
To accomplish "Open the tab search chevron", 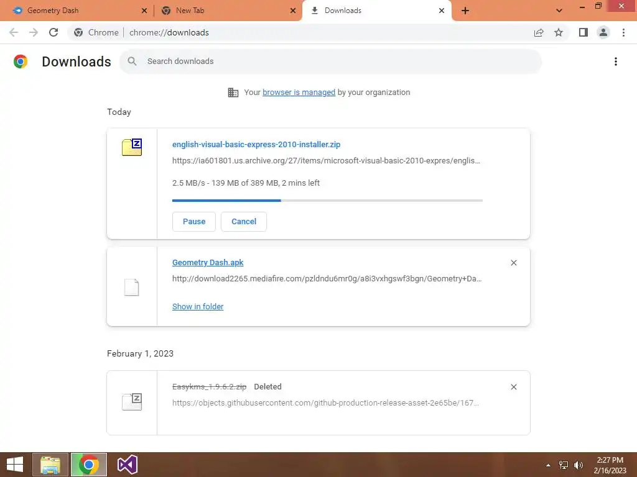I will tap(559, 11).
